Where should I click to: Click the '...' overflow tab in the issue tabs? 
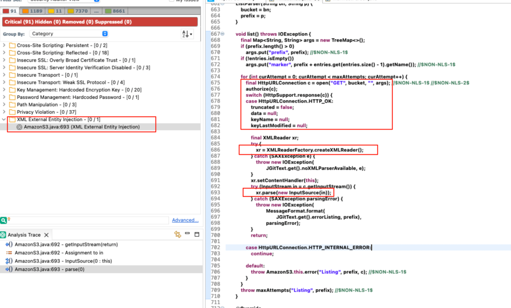[96, 11]
